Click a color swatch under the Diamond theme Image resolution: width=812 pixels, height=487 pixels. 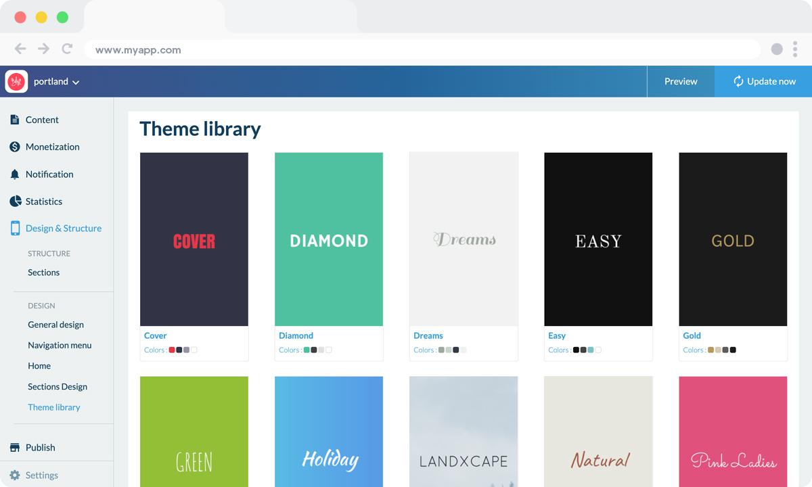[308, 350]
